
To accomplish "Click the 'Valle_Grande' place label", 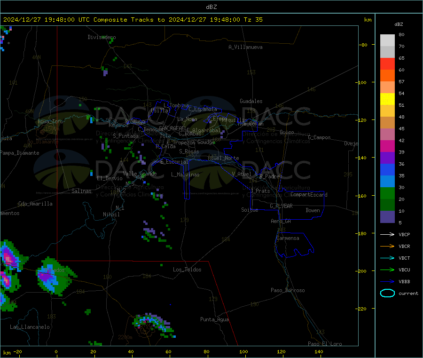I will point(140,174).
